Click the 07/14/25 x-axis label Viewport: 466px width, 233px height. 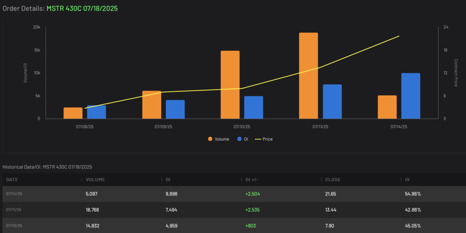click(x=399, y=127)
